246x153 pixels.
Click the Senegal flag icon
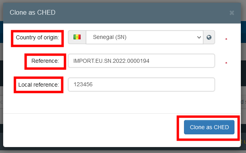pos(77,37)
